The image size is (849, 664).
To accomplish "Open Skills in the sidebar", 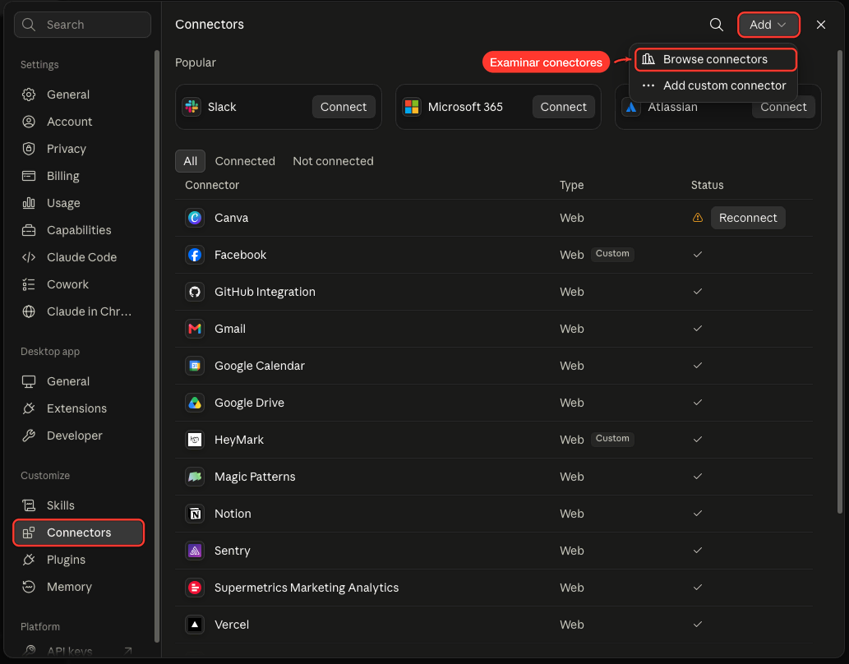I will (79, 505).
